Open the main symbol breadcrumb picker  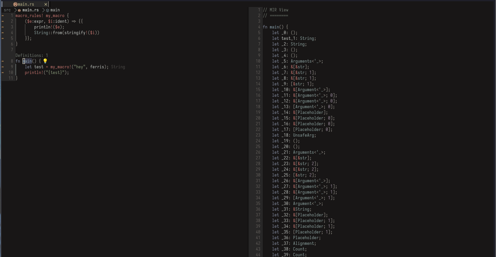(x=55, y=10)
